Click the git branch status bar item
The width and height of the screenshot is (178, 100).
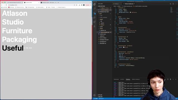pyautogui.click(x=96, y=99)
